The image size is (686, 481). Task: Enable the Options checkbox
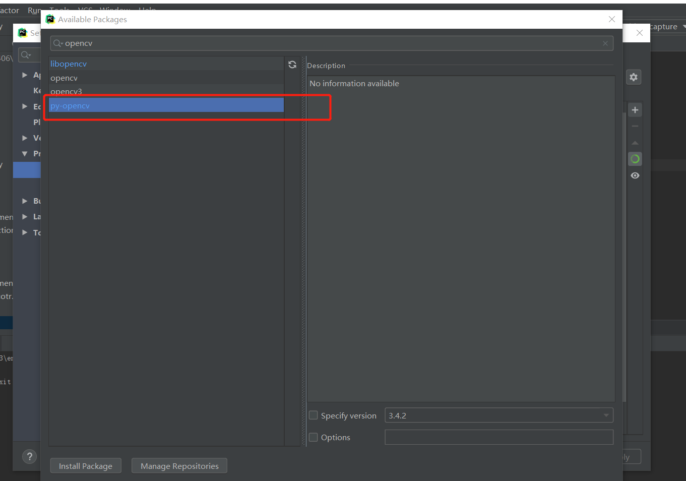[314, 437]
